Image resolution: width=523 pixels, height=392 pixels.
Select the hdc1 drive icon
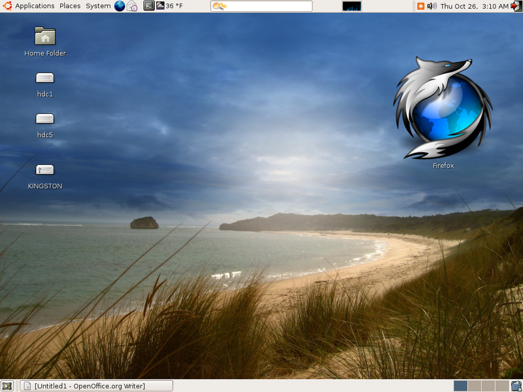pos(45,85)
